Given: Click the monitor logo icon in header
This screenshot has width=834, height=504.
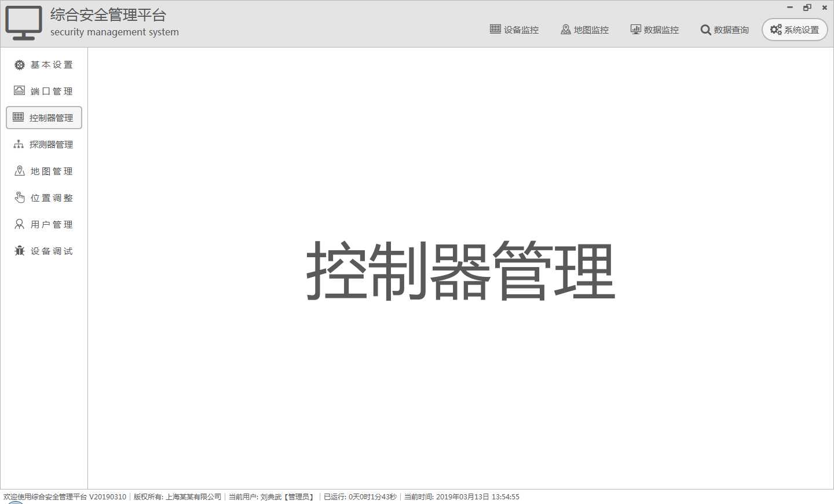Looking at the screenshot, I should (x=24, y=23).
